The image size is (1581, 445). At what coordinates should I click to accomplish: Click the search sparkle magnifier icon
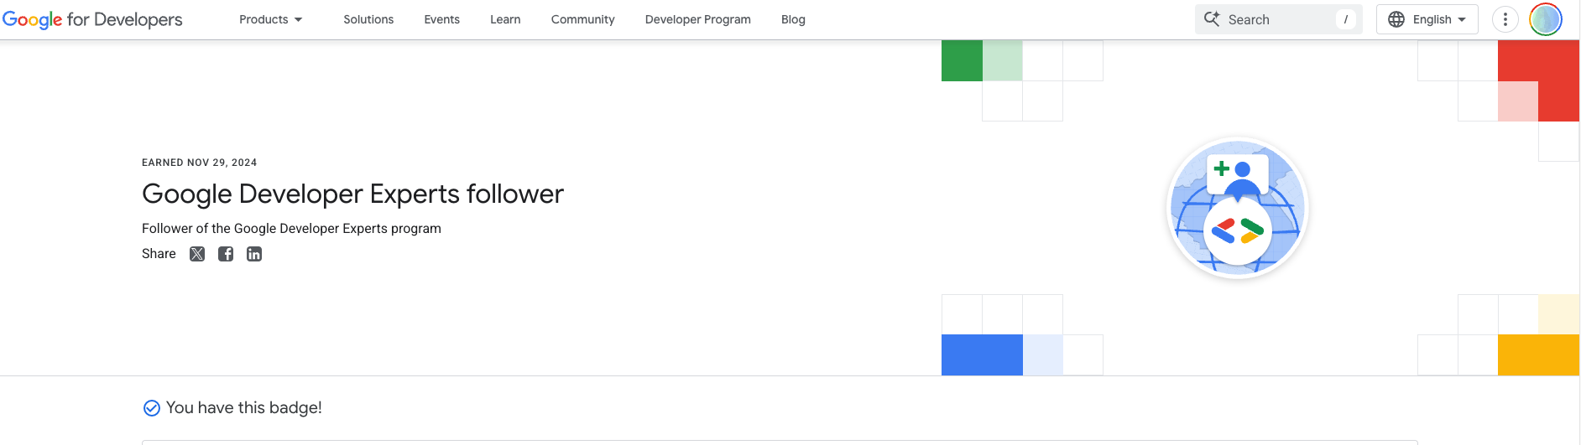[1212, 19]
